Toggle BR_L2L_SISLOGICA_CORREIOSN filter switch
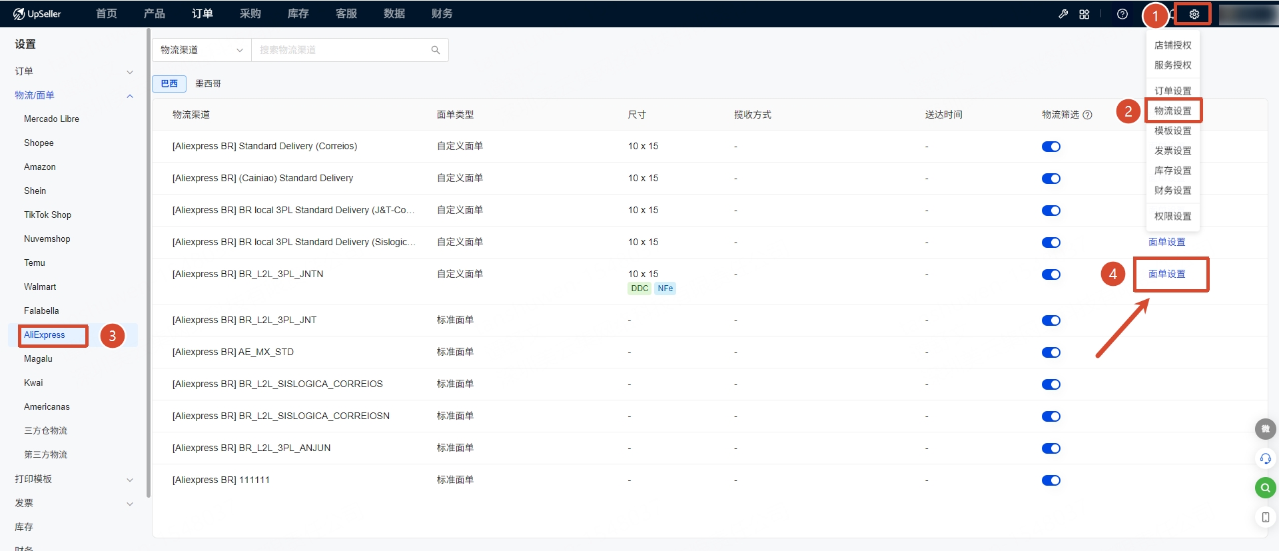 [x=1051, y=416]
